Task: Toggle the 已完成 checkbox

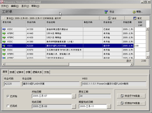Action: coord(8,106)
